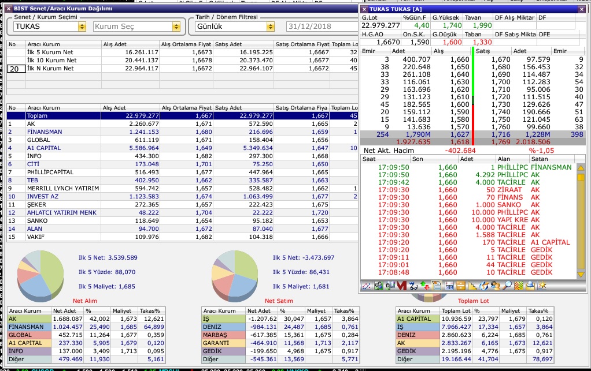
Task: Click the eyeglasses icon in TUKAS toolbar
Action: 413,286
